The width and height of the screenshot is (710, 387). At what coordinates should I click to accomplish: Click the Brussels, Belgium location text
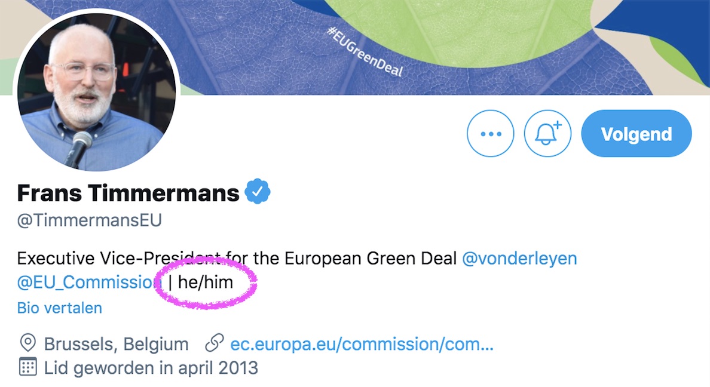pyautogui.click(x=116, y=345)
